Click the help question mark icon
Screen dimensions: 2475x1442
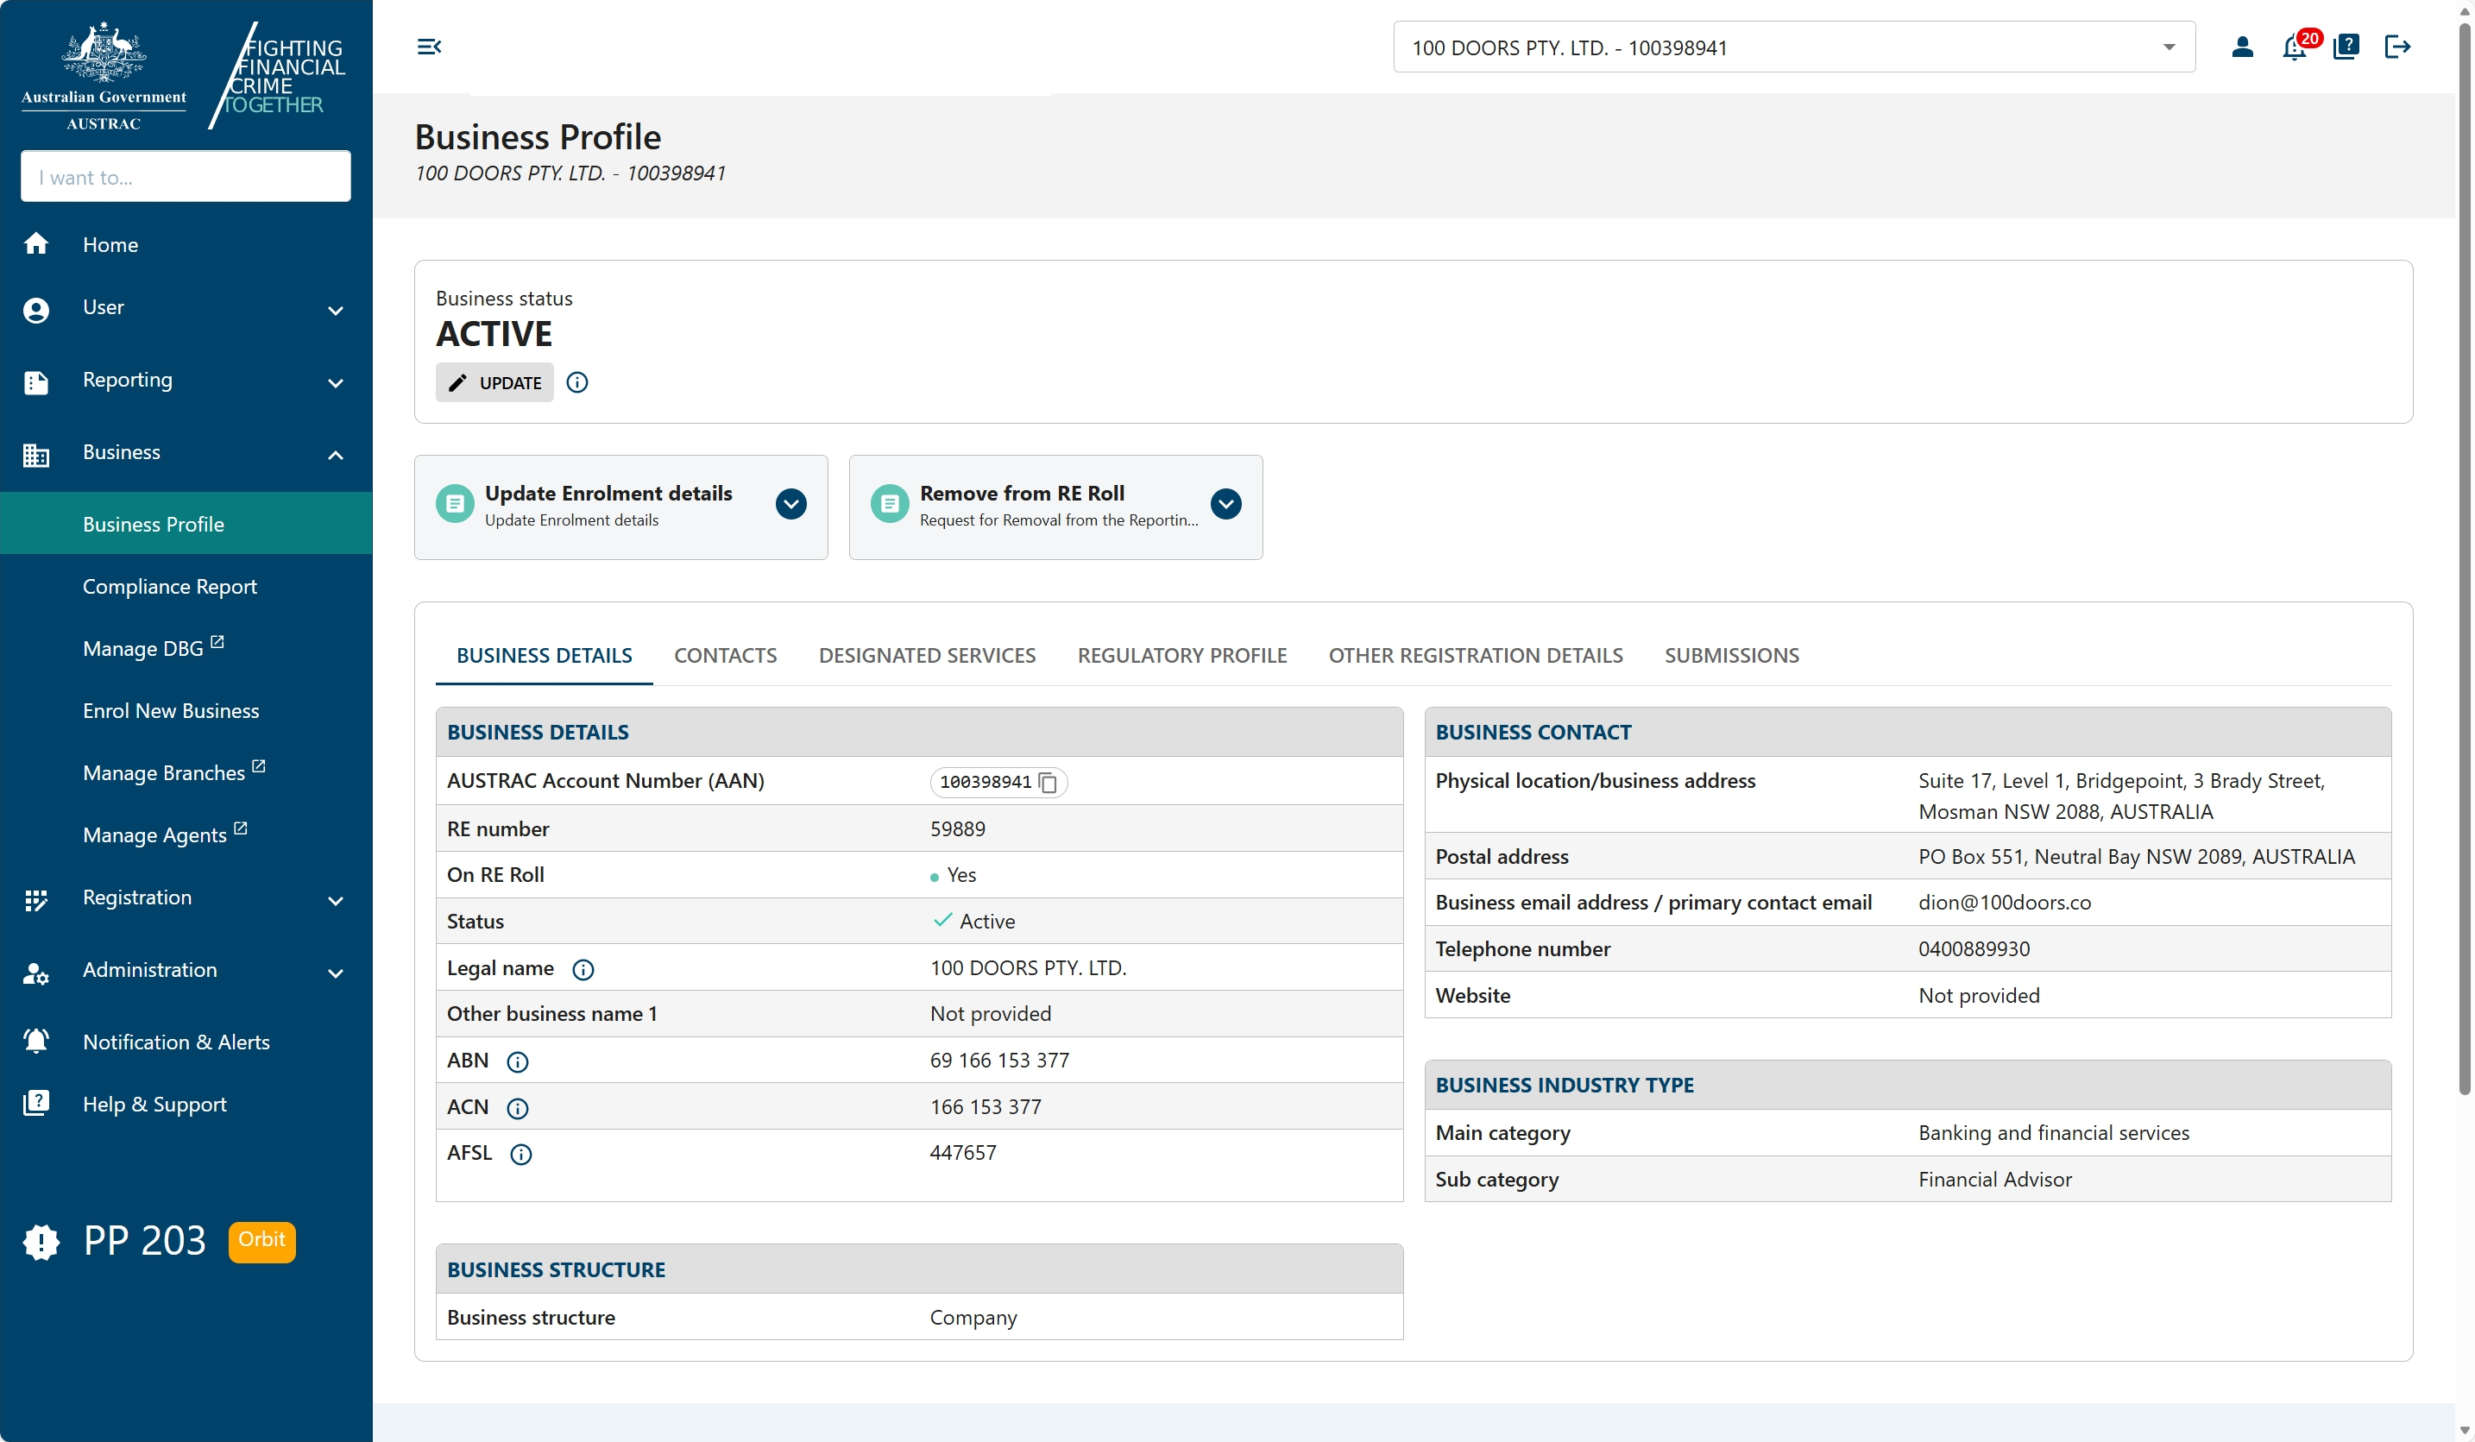pyautogui.click(x=2346, y=46)
